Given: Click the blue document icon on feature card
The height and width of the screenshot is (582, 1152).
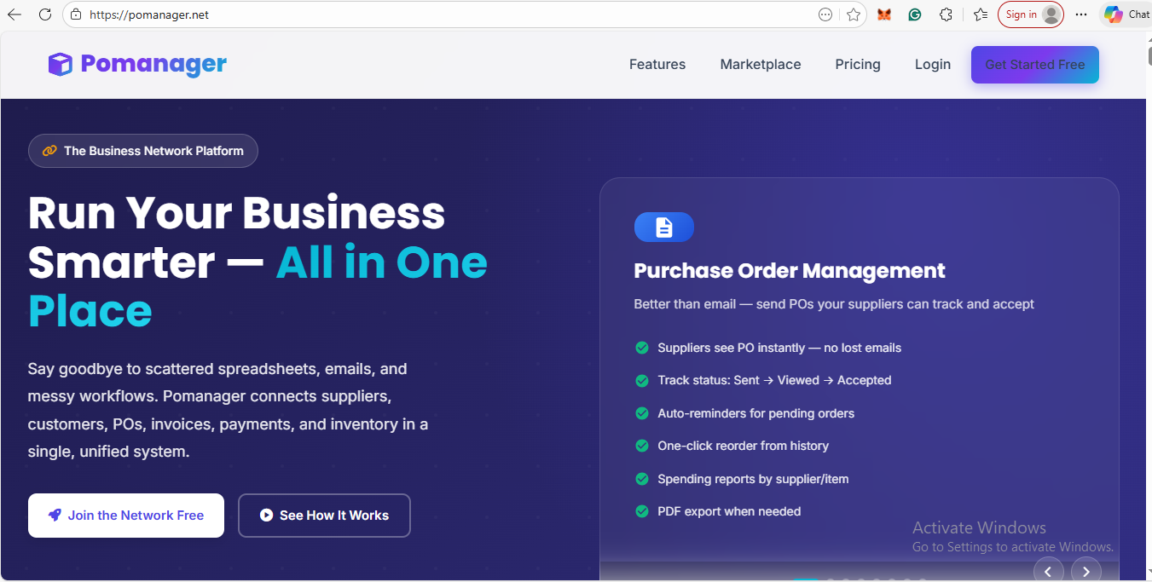Looking at the screenshot, I should [x=664, y=228].
